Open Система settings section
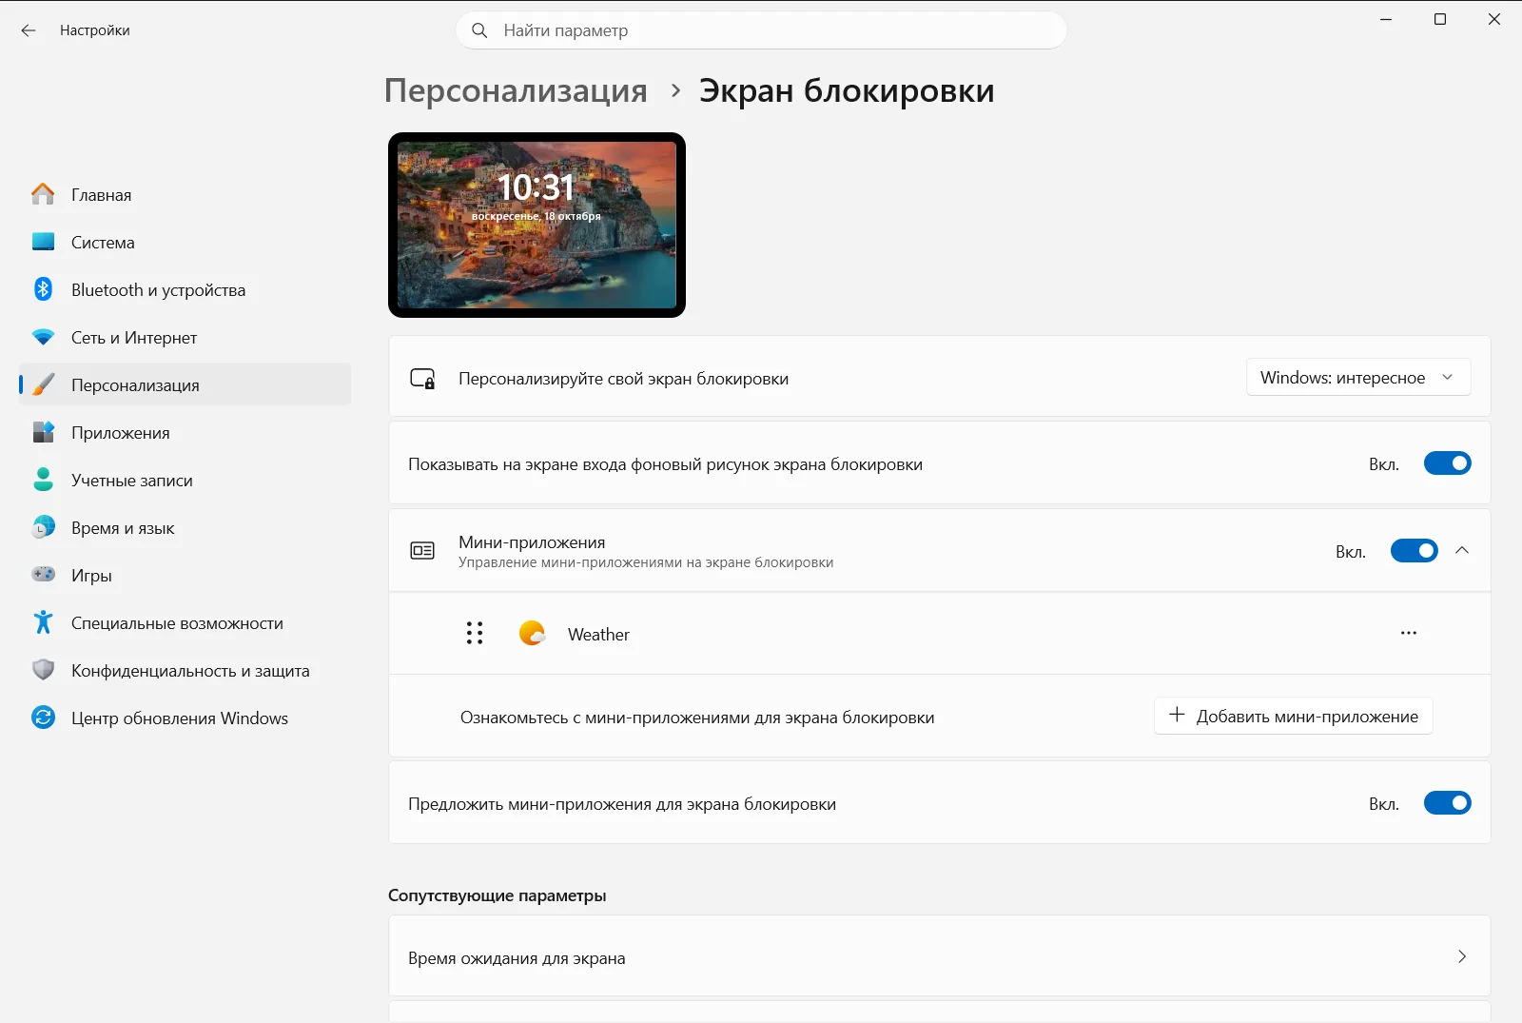 [185, 242]
